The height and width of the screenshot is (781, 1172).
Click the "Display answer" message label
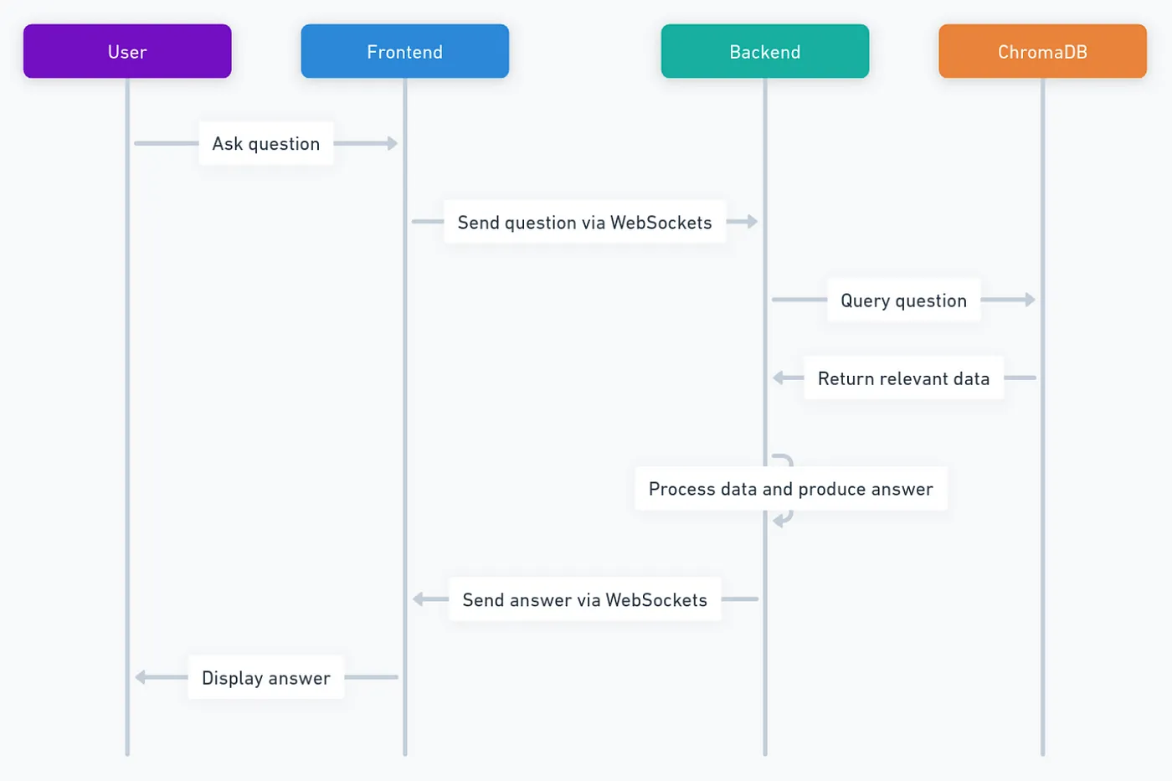point(266,677)
